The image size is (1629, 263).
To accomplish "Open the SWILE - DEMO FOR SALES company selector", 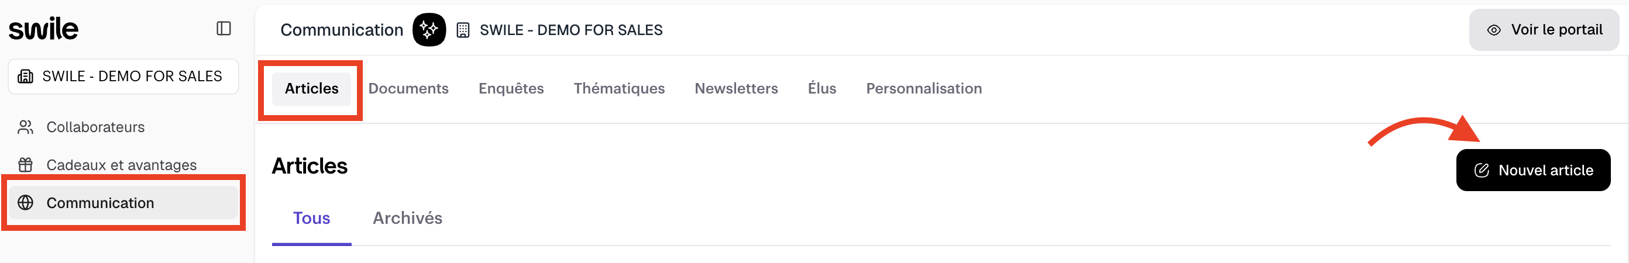I will coord(123,77).
